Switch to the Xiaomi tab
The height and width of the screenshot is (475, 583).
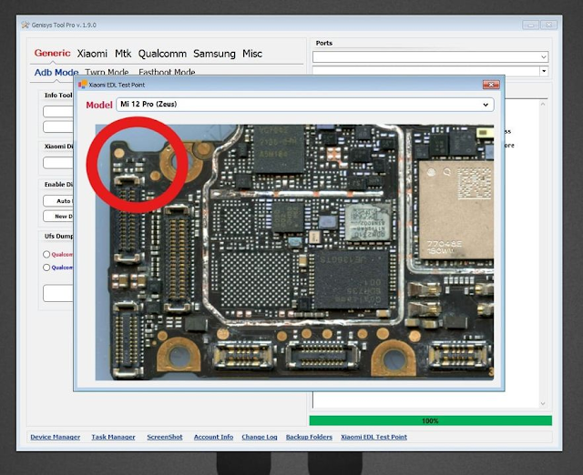92,54
